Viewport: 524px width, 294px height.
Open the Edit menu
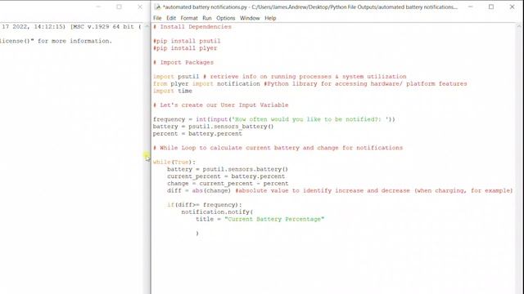coord(171,18)
